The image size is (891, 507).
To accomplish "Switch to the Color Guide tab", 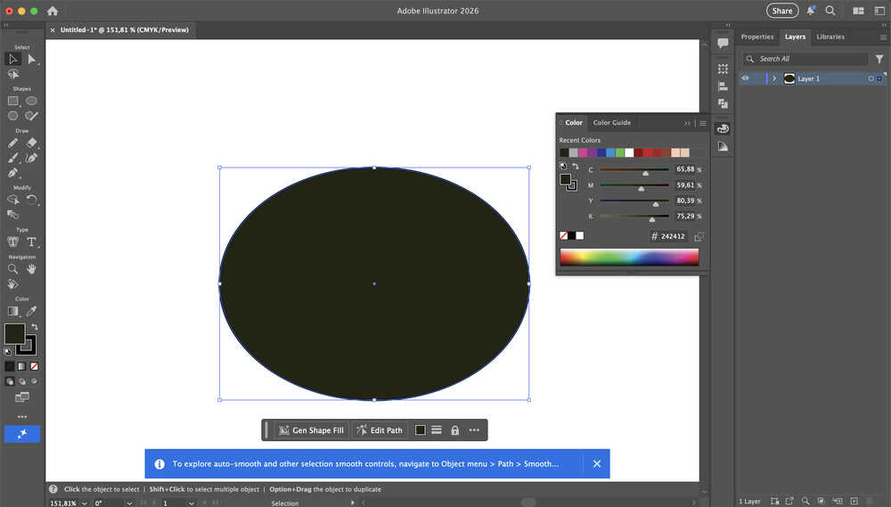I will tap(611, 123).
